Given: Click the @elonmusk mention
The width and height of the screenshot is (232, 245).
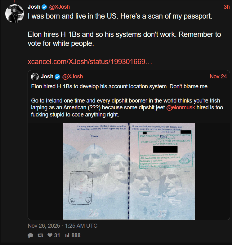Looking at the screenshot, I should (x=181, y=108).
